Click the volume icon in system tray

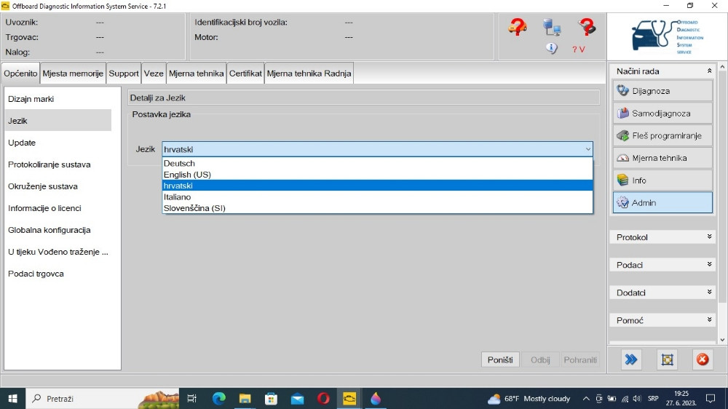point(637,399)
